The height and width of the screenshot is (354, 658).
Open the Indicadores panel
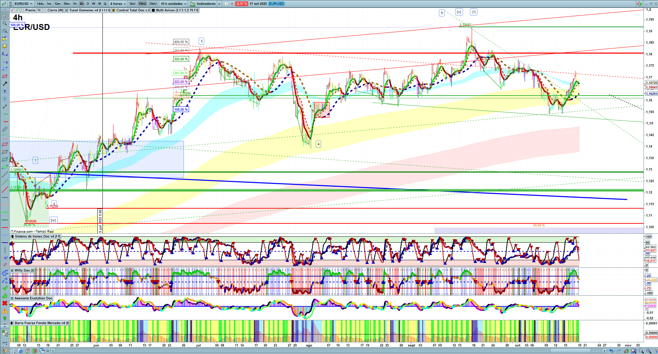[x=206, y=4]
